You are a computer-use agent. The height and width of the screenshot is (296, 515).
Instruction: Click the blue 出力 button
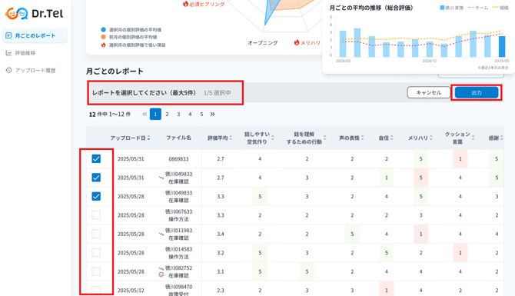[x=477, y=92]
